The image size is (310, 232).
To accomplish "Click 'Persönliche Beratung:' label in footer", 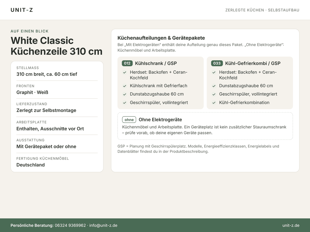I will pyautogui.click(x=32, y=225).
